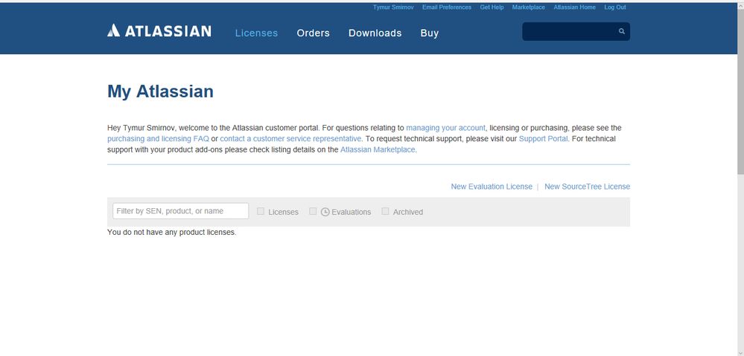Open the Downloads tab

coord(375,33)
